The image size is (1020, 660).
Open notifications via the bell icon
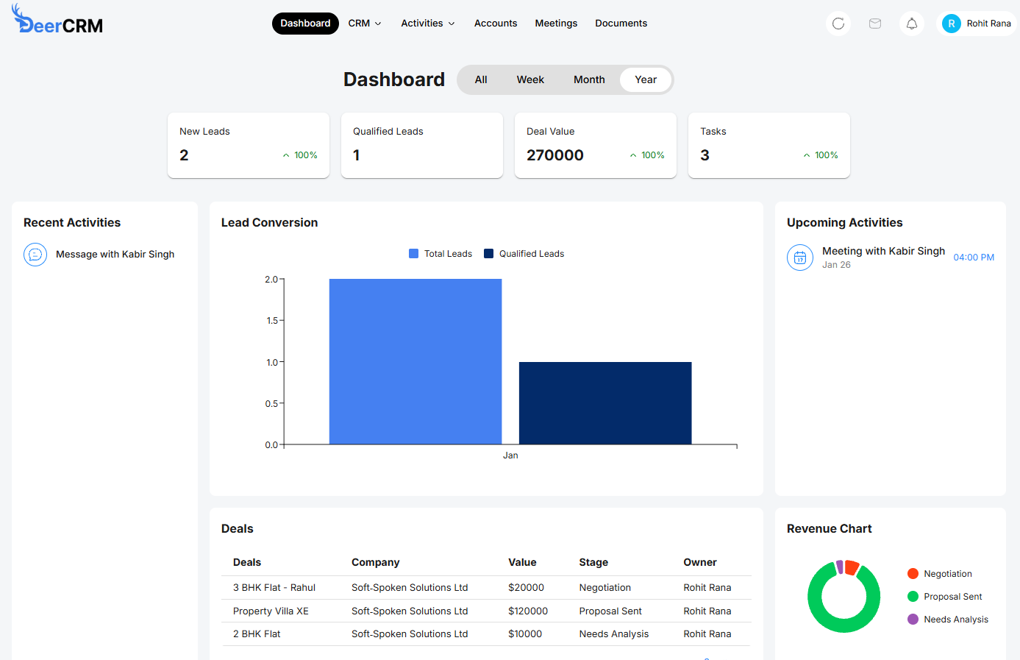(911, 23)
